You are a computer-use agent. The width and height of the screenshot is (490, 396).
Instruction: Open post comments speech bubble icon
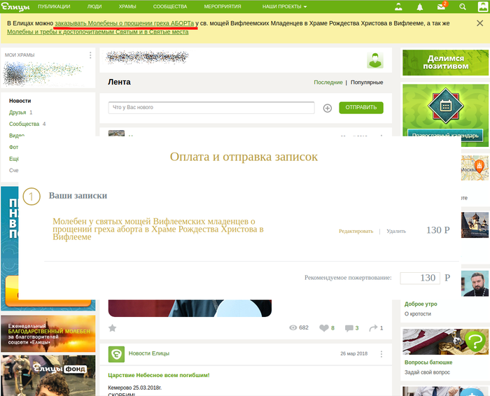(x=349, y=327)
